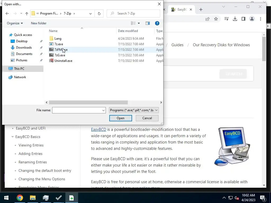Click New folder button
This screenshot has height=203, width=271.
click(x=39, y=23)
